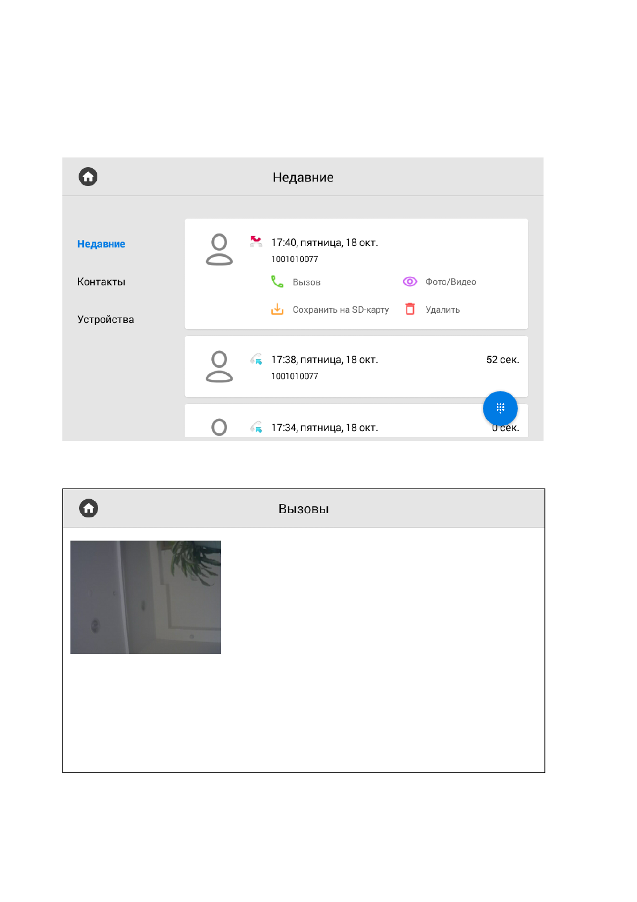Click avatar of 17:40 call entry
637x902 pixels.
pyautogui.click(x=219, y=250)
